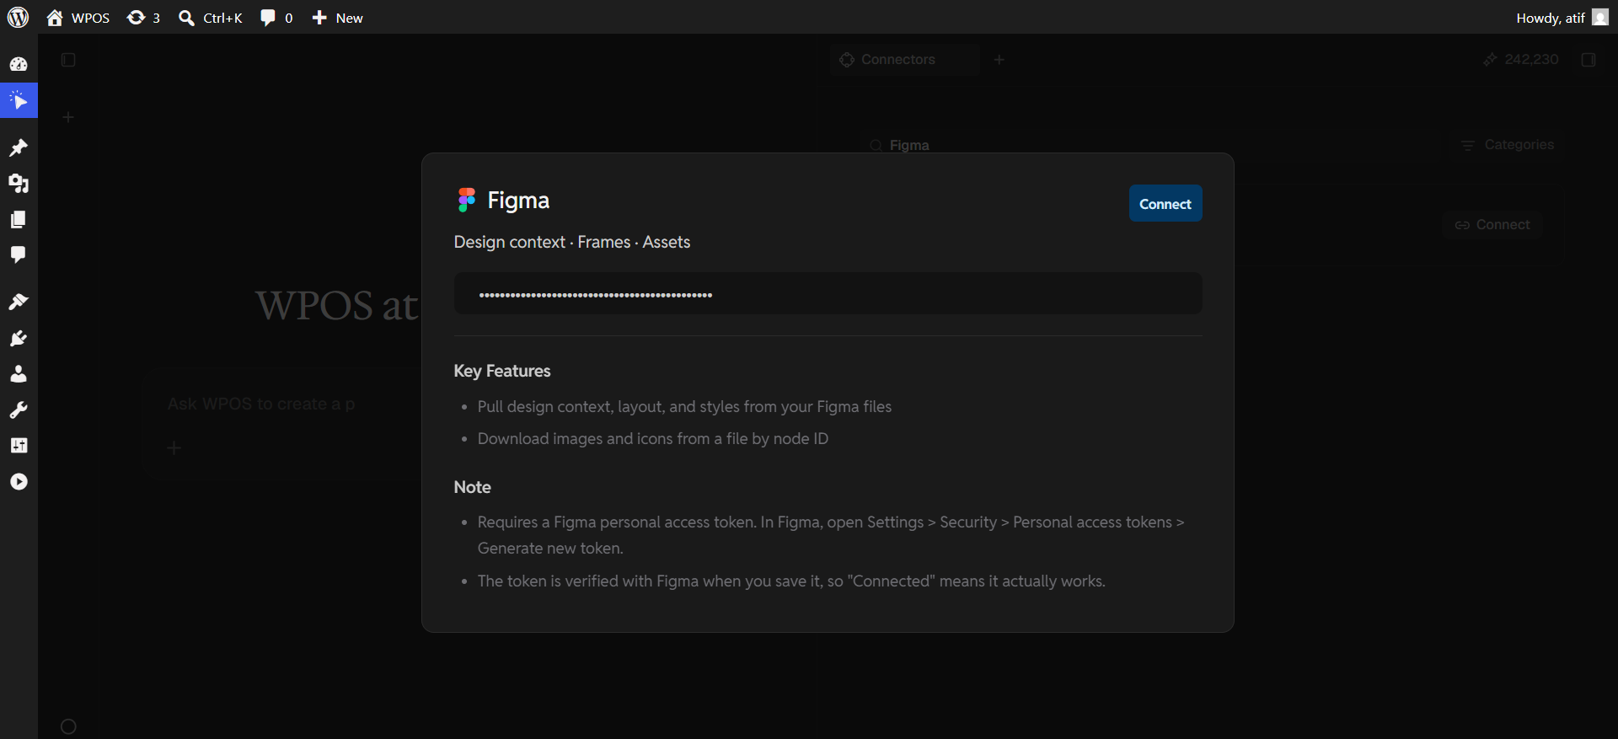Click the dimmed background Connect button

click(x=1492, y=225)
